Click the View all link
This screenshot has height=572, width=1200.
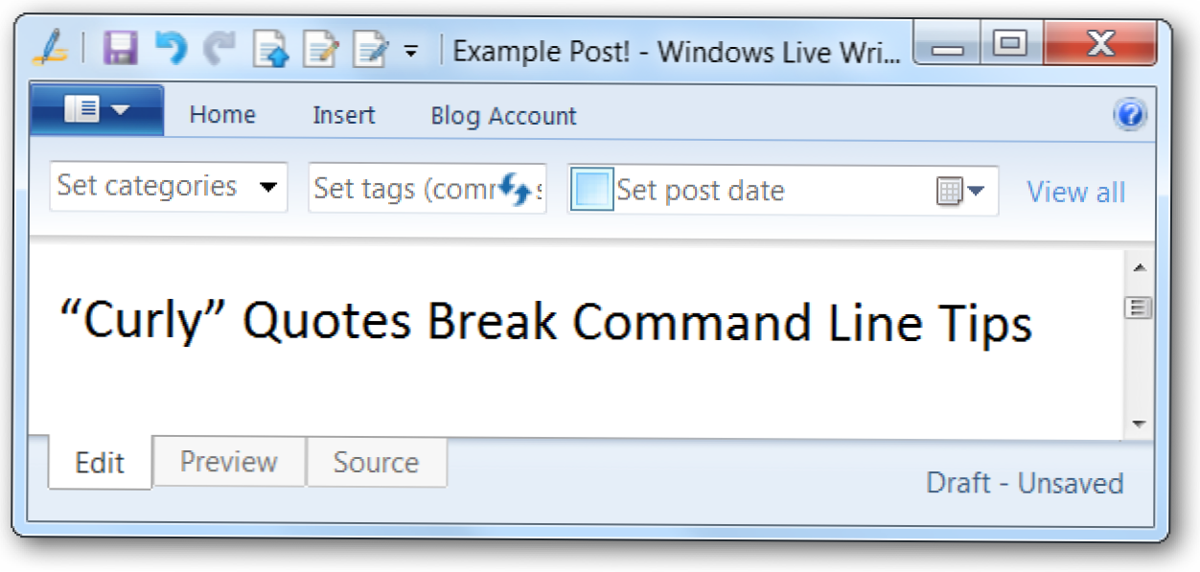(x=1075, y=192)
